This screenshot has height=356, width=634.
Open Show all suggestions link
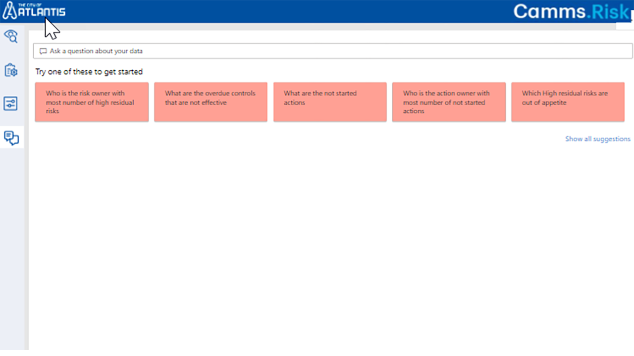tap(598, 139)
